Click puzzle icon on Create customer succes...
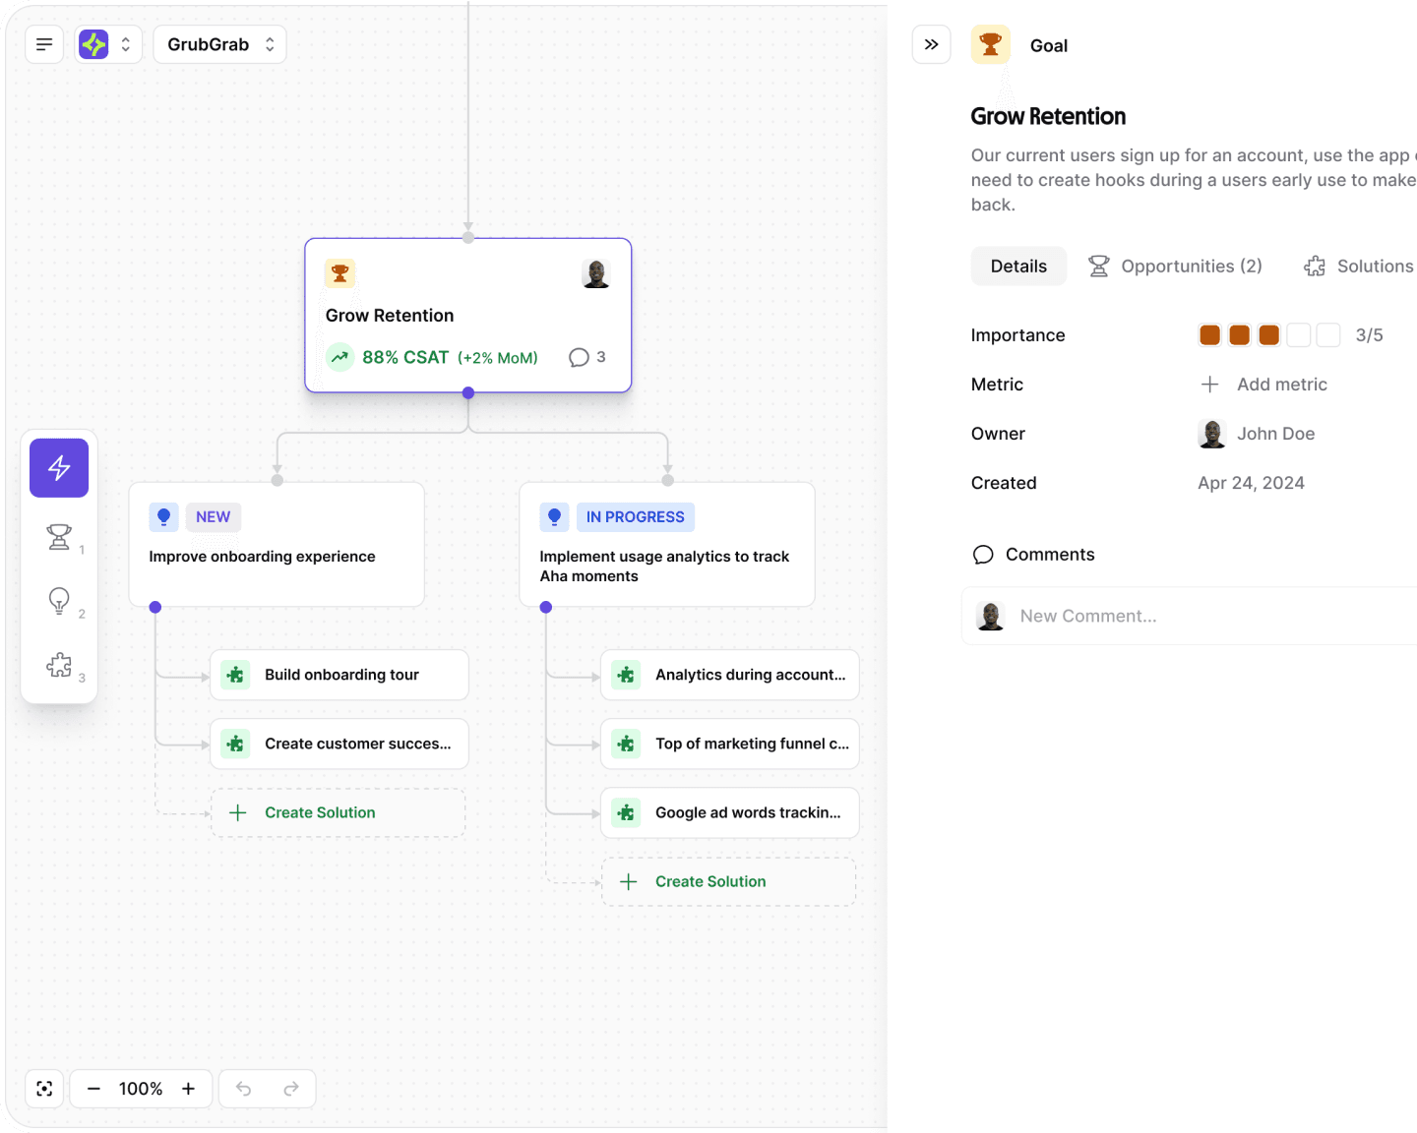Screen dimensions: 1417x1133 tap(235, 744)
